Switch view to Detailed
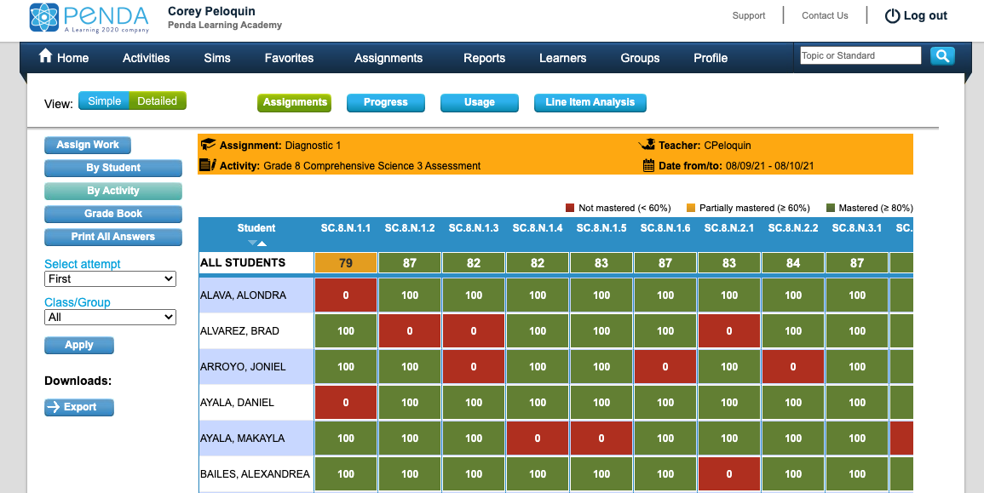 click(158, 101)
